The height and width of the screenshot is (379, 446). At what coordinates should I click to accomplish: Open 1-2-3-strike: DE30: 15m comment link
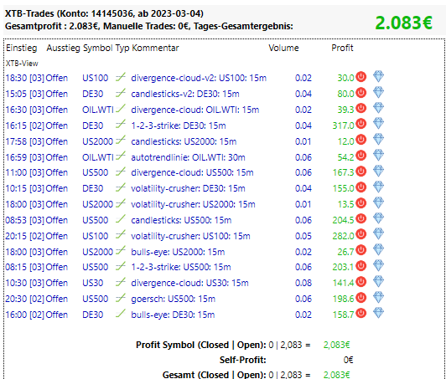pos(179,125)
